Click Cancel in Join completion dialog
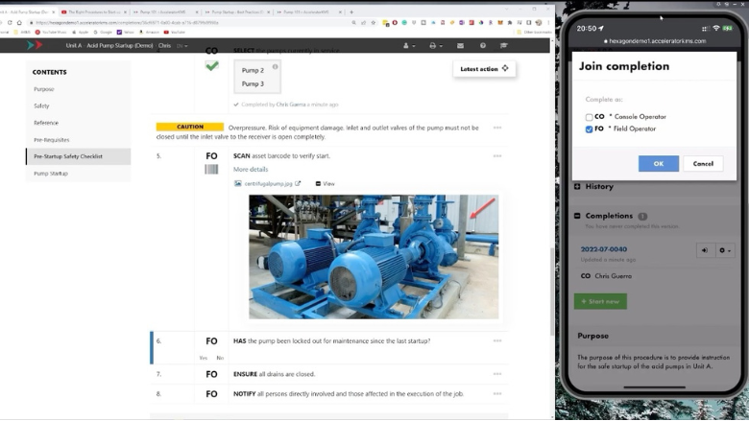 [x=703, y=164]
